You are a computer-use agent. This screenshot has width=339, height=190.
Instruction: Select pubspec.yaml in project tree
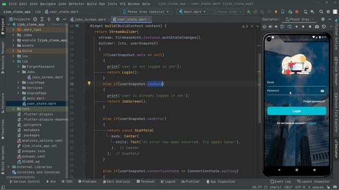[x=33, y=156]
